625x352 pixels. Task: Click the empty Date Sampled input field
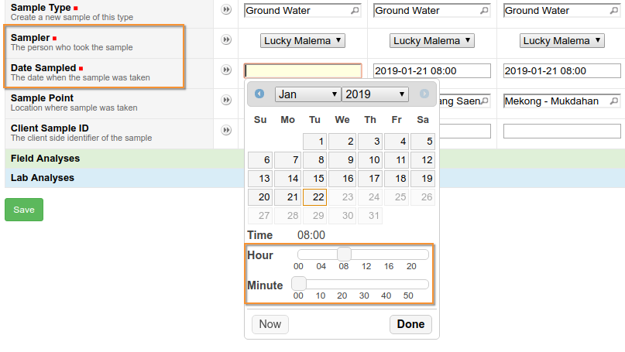[303, 71]
